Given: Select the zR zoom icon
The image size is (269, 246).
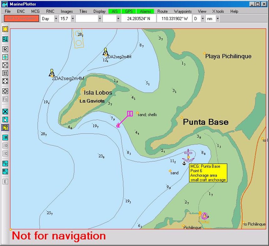Looking at the screenshot, I should 5,137.
